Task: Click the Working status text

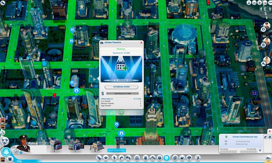Action: pos(121,49)
